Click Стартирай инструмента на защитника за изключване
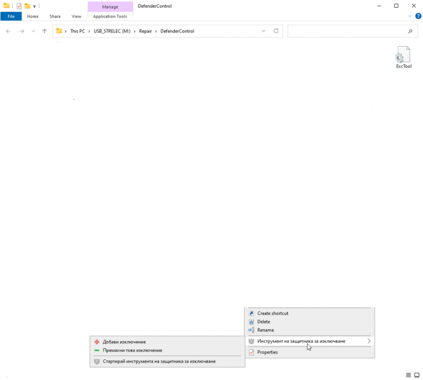Screen dimensions: 423x380 (167, 361)
